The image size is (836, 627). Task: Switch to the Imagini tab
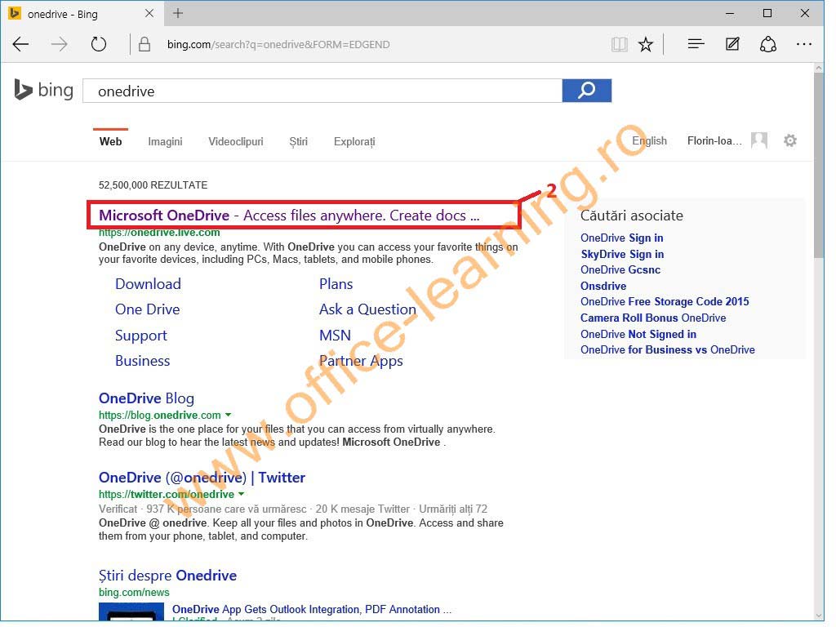[x=165, y=142]
